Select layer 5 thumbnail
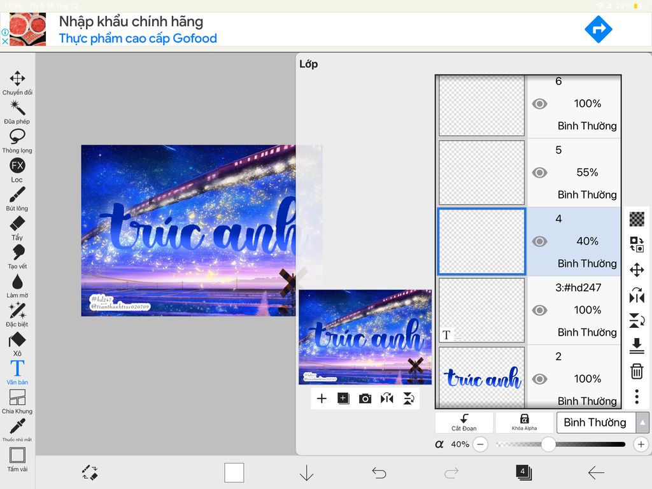 coord(481,173)
